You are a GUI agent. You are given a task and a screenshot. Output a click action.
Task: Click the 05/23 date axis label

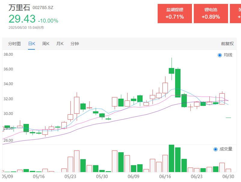coord(70,177)
